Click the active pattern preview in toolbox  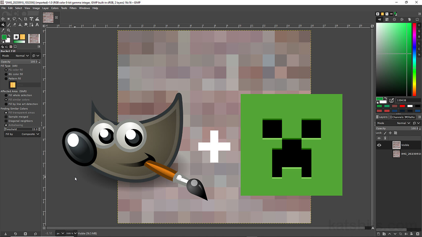[22, 37]
